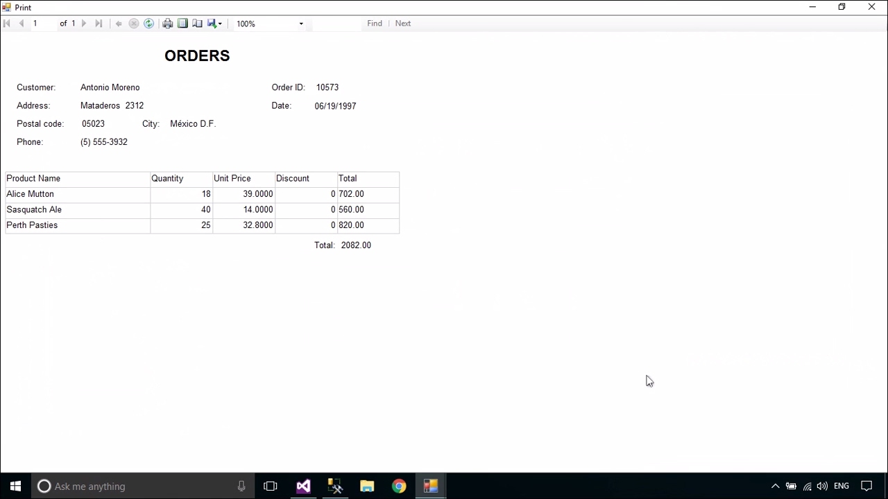Open Task View
Screen dimensions: 888x499
point(271,486)
